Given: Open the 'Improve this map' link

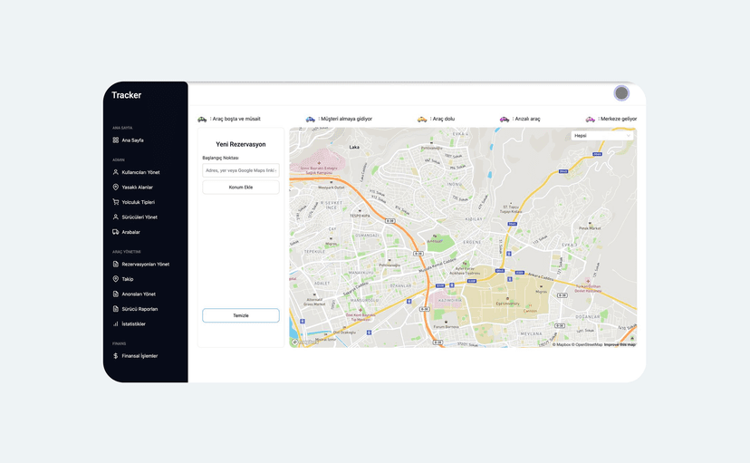Looking at the screenshot, I should coord(620,344).
